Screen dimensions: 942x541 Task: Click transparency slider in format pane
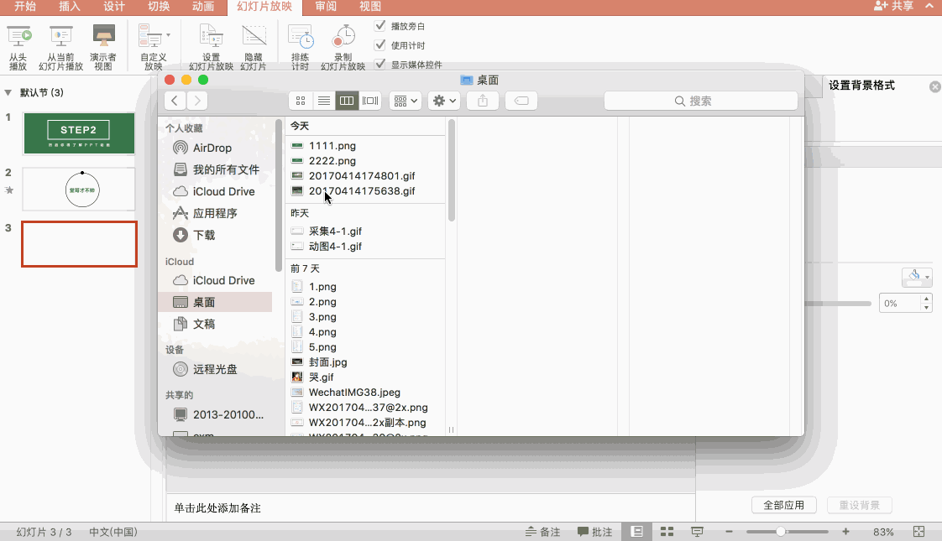coord(838,304)
